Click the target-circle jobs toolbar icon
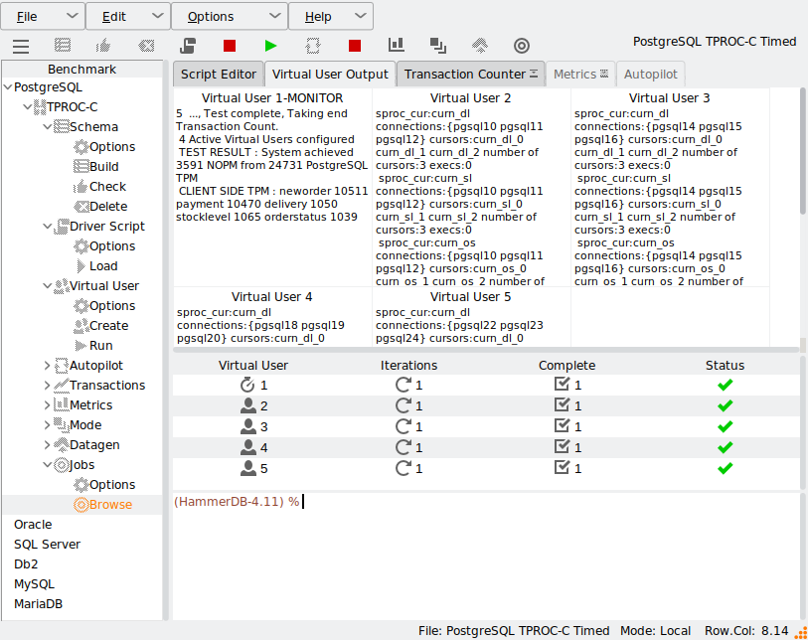808x640 pixels. click(x=522, y=46)
